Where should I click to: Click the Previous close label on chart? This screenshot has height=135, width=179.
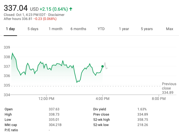point(169,86)
